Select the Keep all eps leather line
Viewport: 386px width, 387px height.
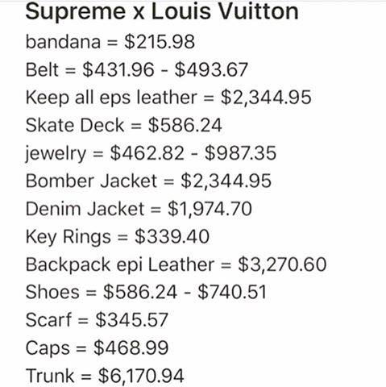pyautogui.click(x=168, y=98)
